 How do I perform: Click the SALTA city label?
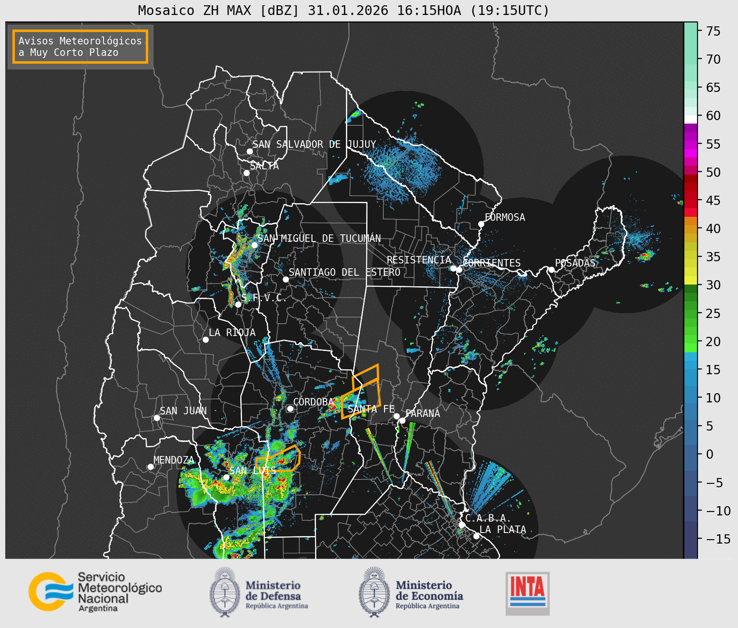coord(264,166)
